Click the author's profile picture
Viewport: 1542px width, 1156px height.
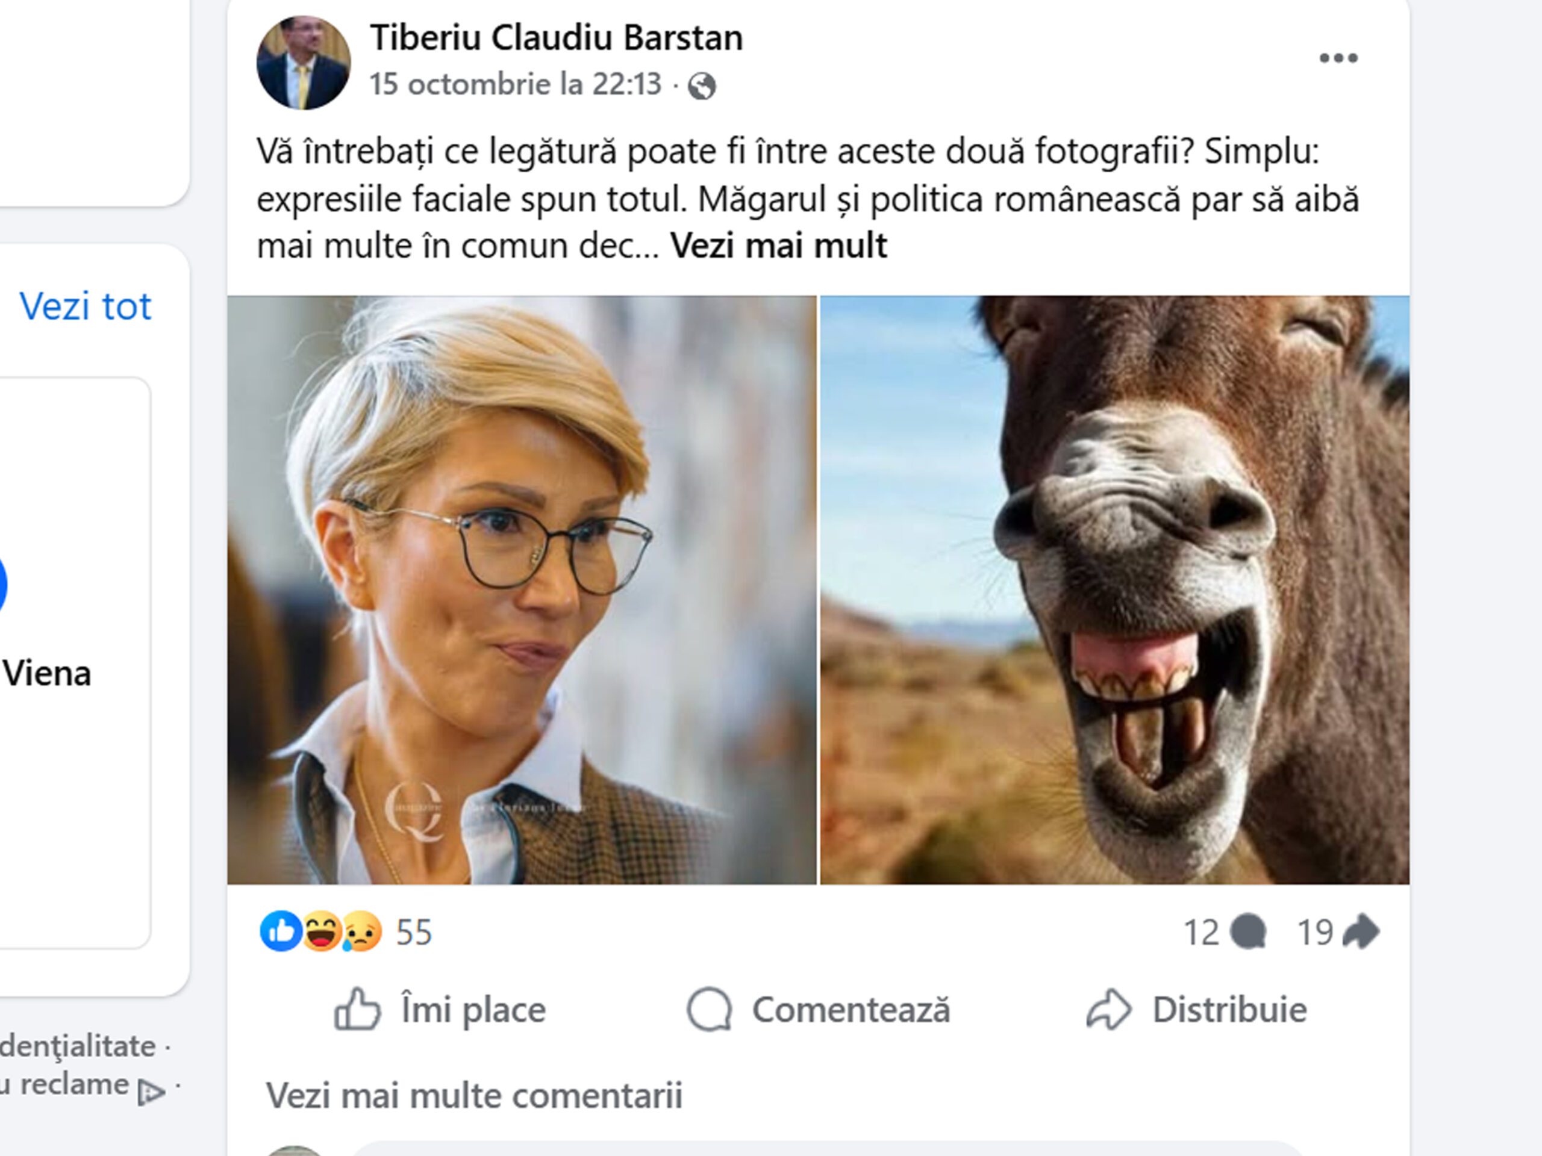pyautogui.click(x=303, y=63)
